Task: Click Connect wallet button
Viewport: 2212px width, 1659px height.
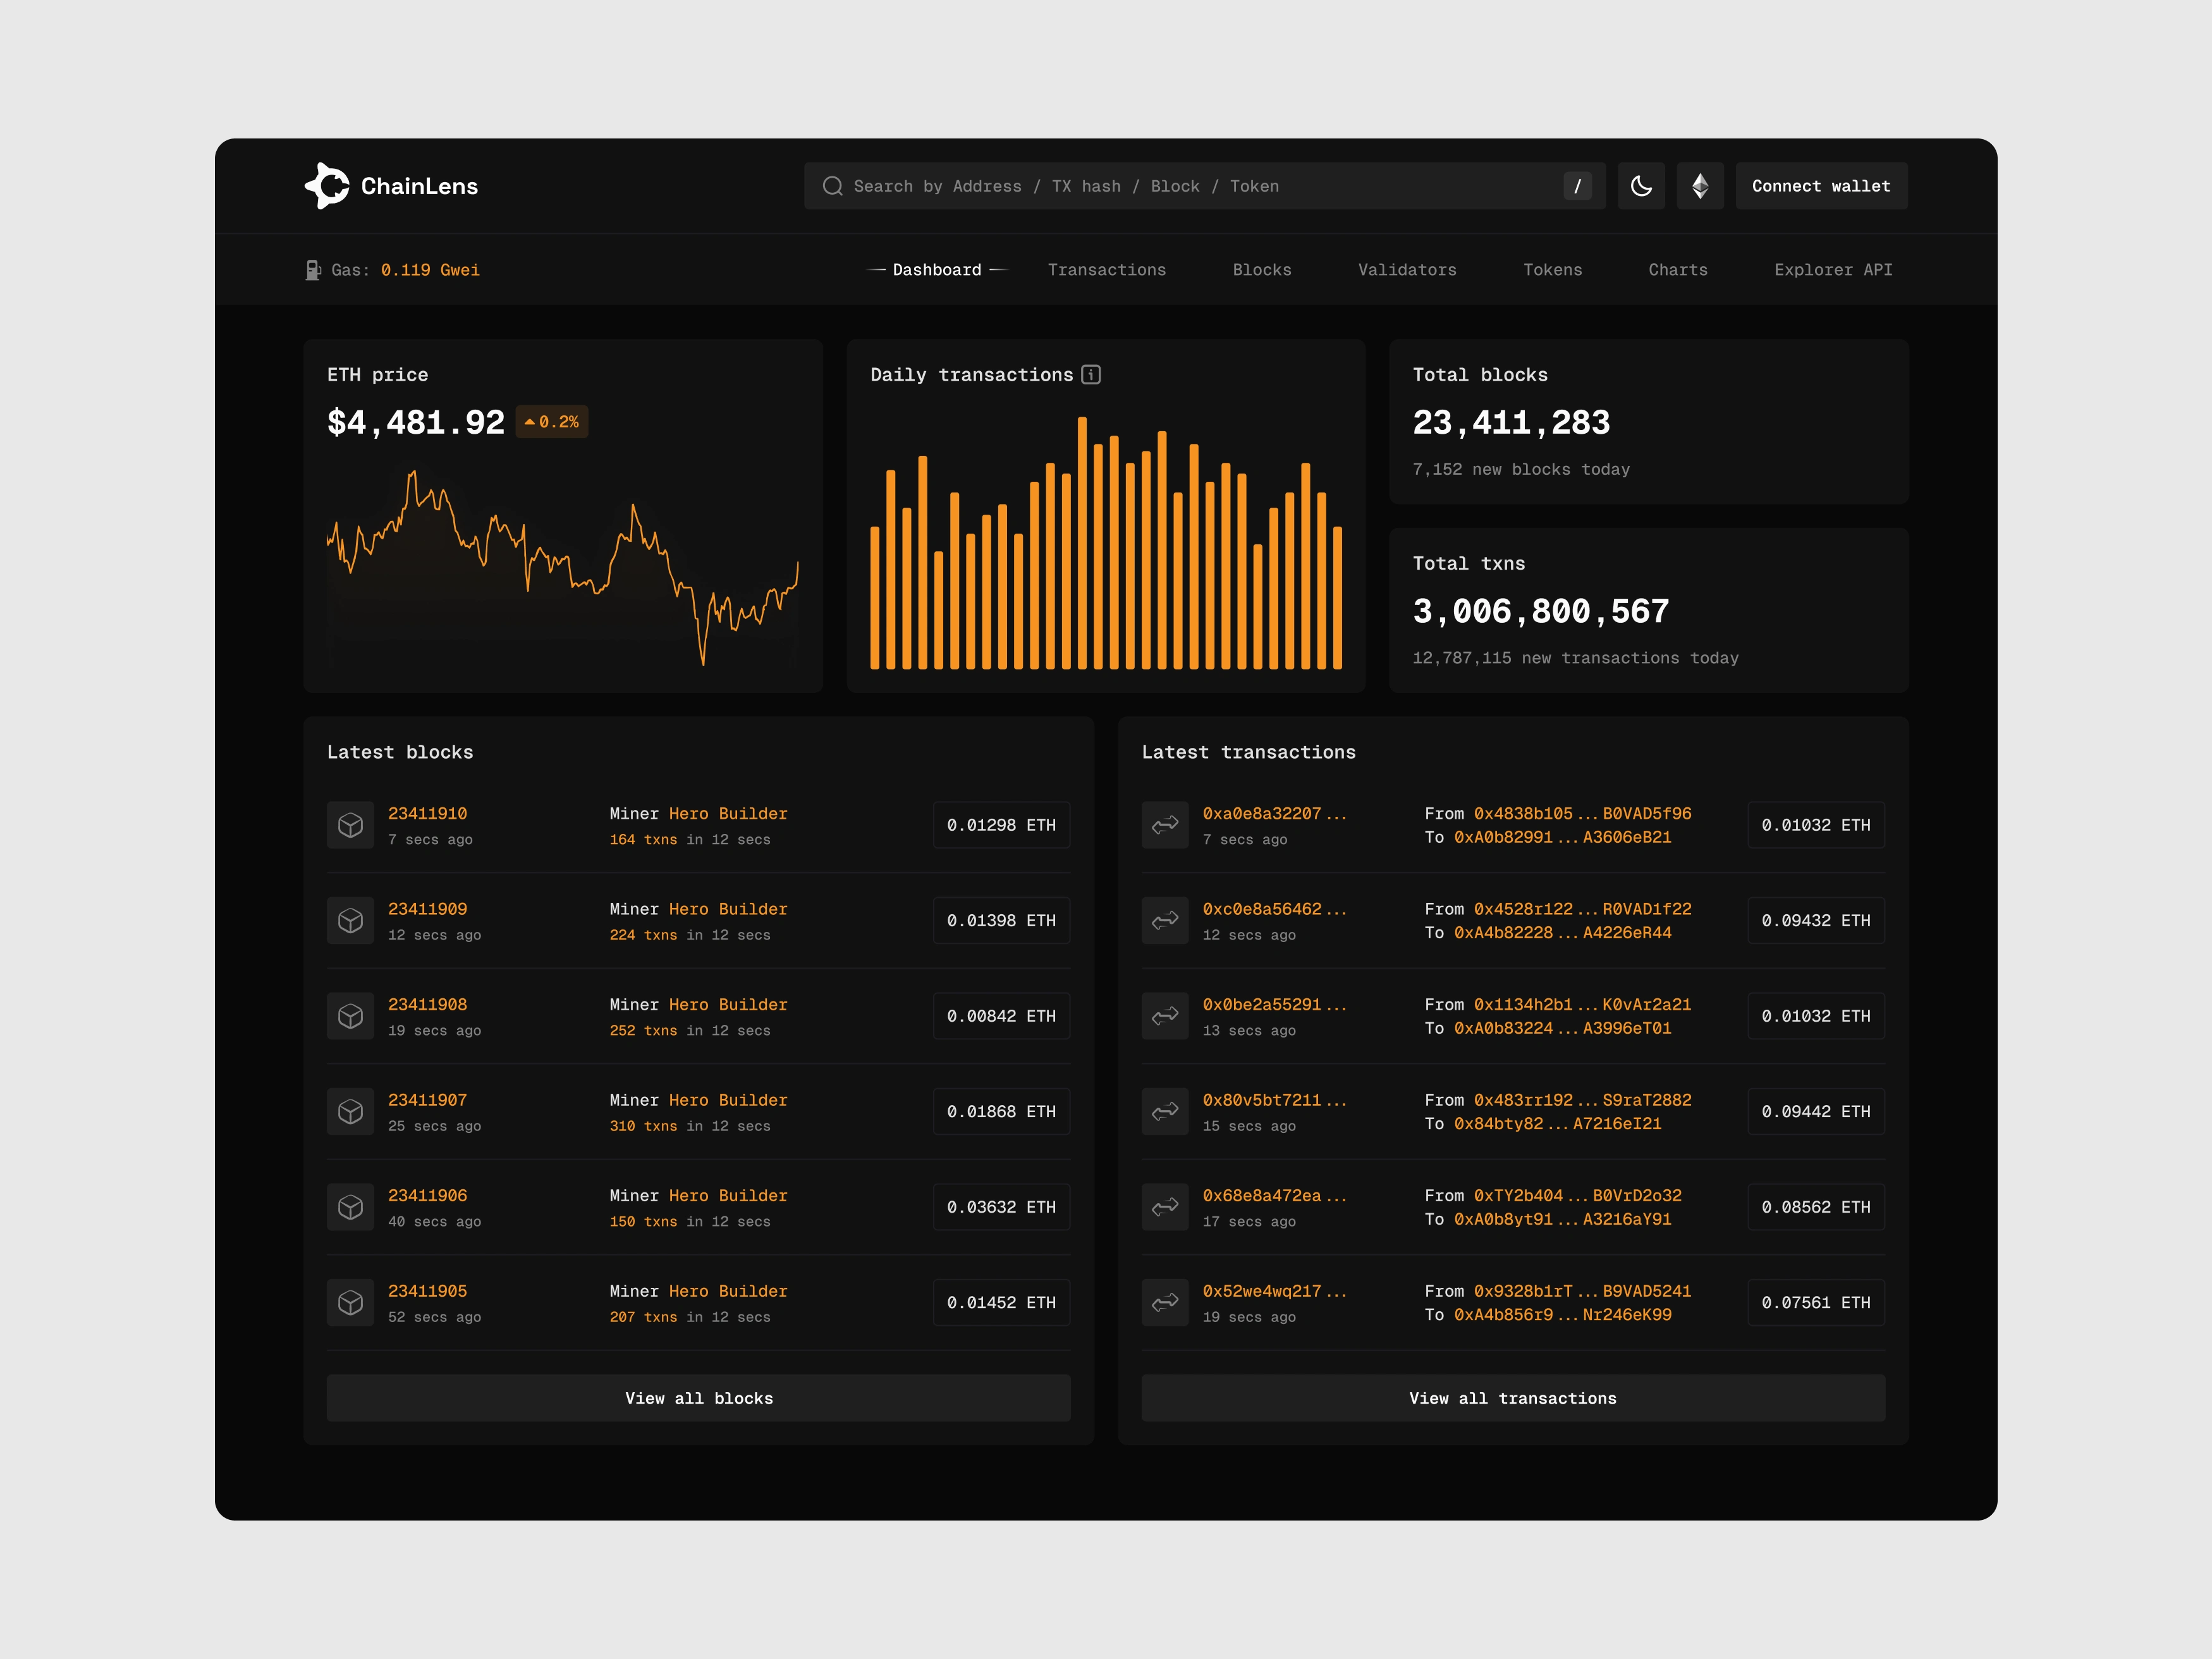Action: [1820, 186]
